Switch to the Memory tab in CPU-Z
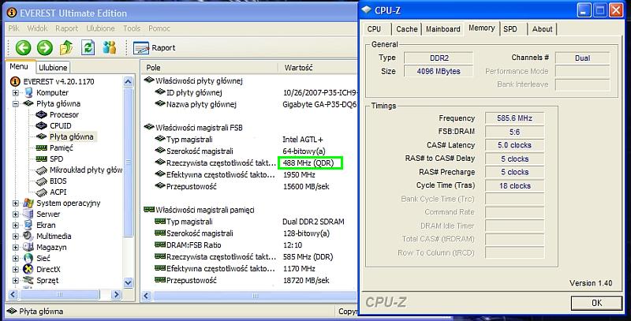 click(482, 28)
